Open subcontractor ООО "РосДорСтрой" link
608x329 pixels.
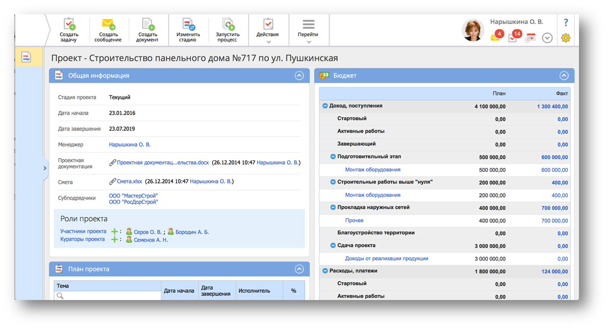click(133, 202)
